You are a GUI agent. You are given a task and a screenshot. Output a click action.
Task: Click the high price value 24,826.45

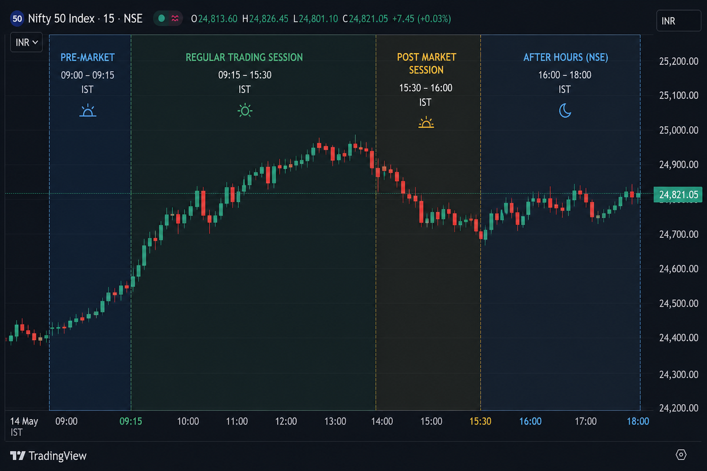[x=269, y=19]
